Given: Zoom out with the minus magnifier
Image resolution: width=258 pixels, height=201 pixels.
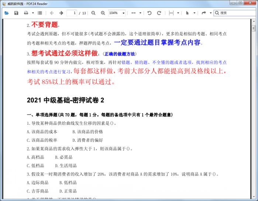Looking at the screenshot, I should click(93, 13).
